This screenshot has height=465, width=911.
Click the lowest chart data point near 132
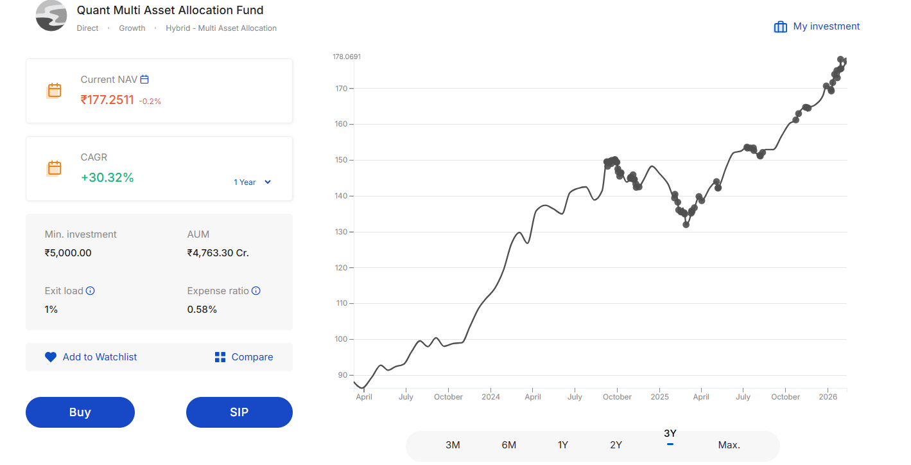686,225
